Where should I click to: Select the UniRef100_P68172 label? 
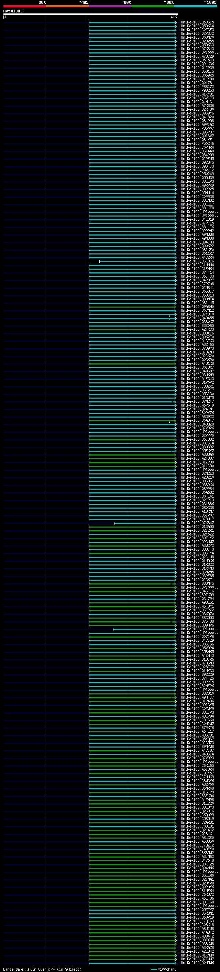(x=197, y=87)
